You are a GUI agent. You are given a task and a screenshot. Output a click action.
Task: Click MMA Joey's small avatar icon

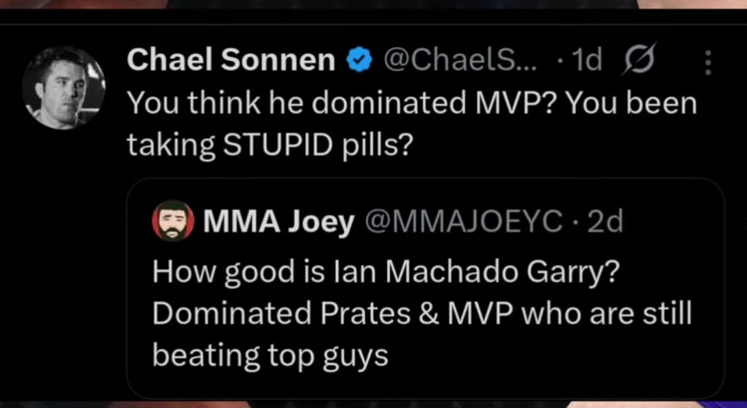173,221
